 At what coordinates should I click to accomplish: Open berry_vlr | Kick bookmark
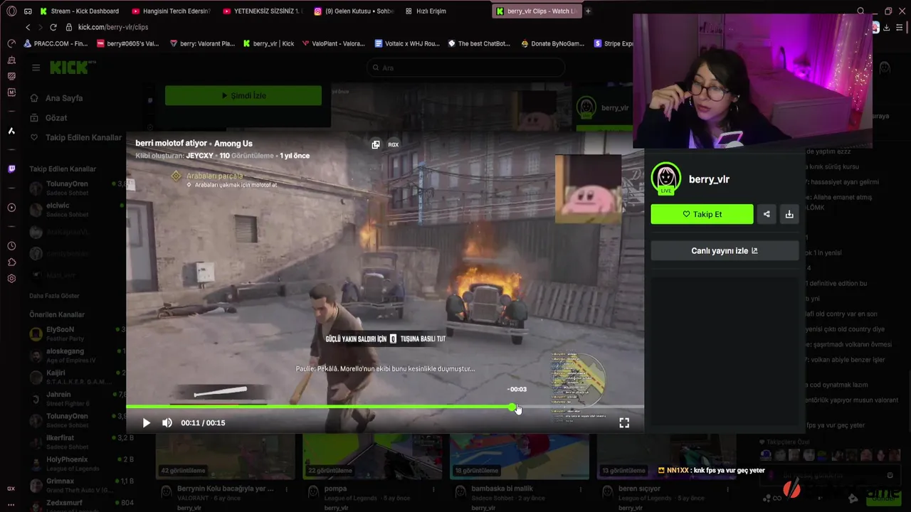[x=268, y=43]
